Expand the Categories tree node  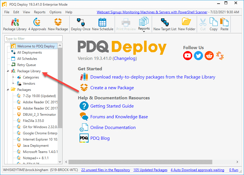click(x=13, y=77)
